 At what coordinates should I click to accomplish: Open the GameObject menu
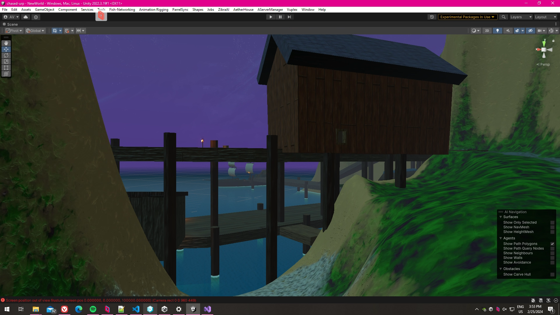click(44, 10)
